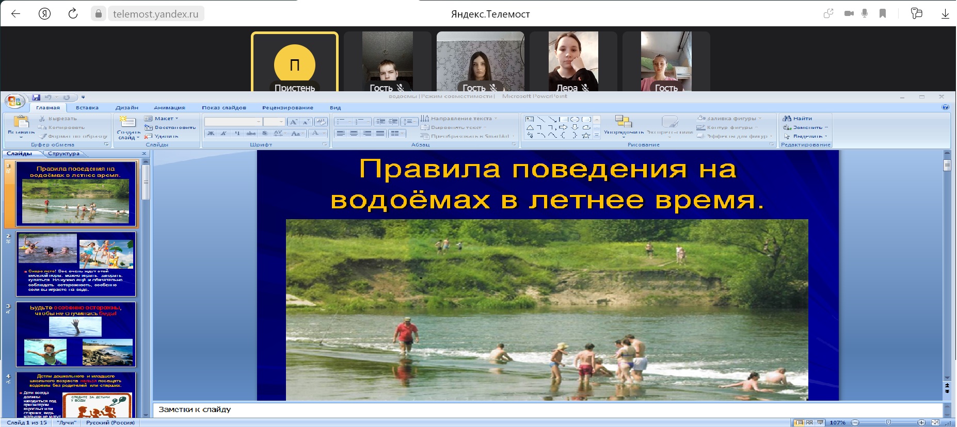Align text right in paragraph group
The image size is (957, 427).
[367, 133]
